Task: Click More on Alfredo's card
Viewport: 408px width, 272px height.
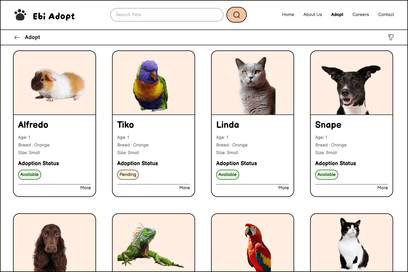Action: click(86, 188)
